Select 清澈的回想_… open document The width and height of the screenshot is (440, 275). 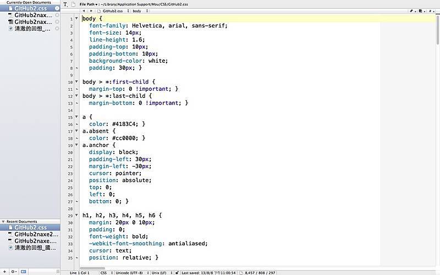tap(30, 29)
